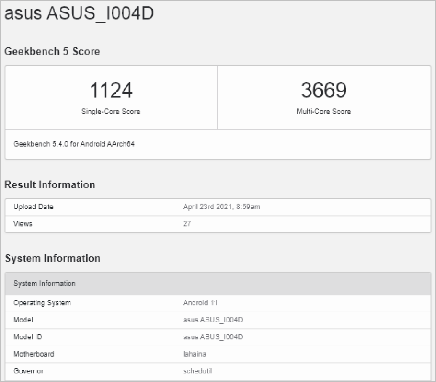Click the asus ASUS_I004D value in Model row
Screen dimensions: 436x382
[213, 320]
